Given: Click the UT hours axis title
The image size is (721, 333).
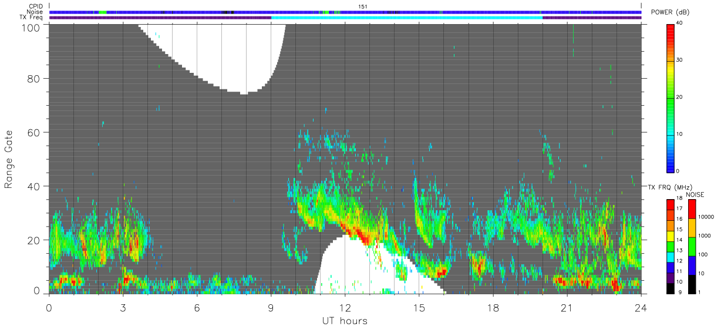Looking at the screenshot, I should (x=345, y=321).
